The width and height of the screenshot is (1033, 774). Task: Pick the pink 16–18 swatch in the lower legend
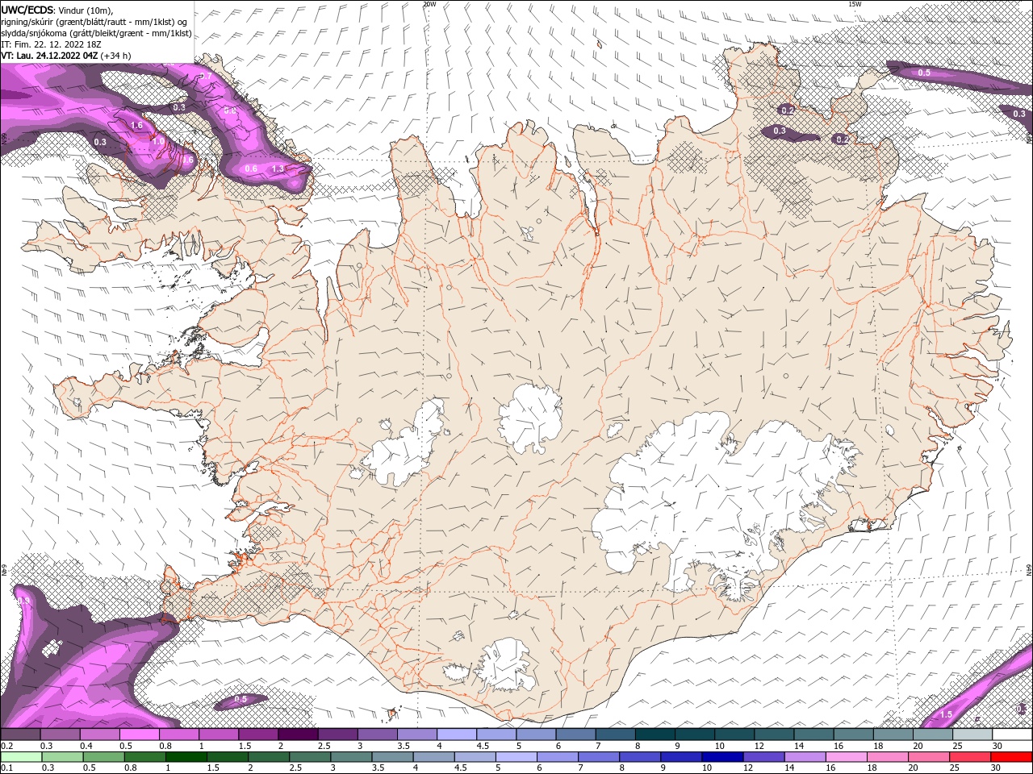click(846, 757)
